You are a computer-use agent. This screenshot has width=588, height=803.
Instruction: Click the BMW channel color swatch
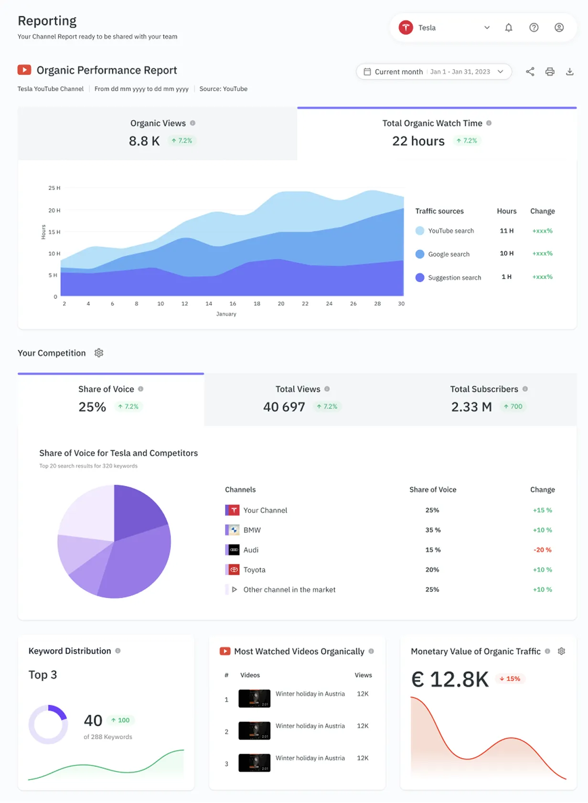[227, 530]
